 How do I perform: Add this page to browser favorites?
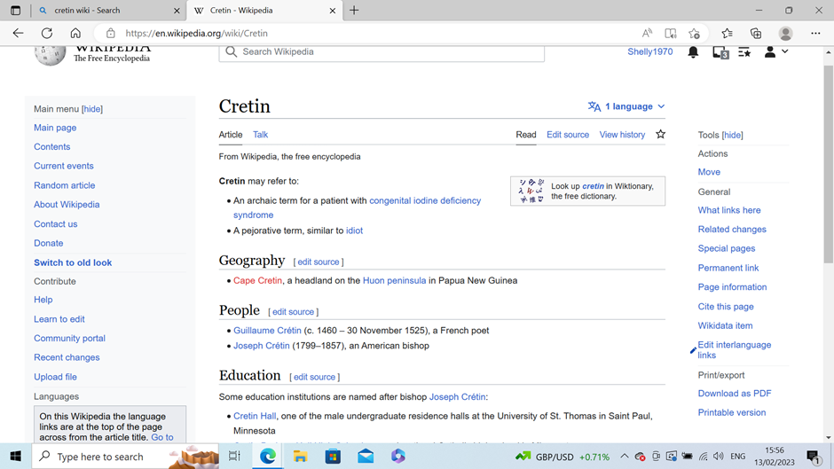coord(694,34)
